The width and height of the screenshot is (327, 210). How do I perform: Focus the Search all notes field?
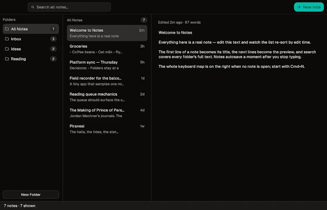(69, 7)
